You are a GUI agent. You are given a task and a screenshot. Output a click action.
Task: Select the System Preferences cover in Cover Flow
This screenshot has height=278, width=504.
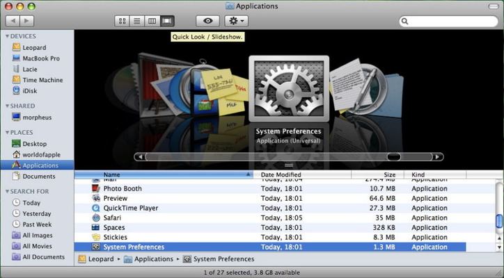(289, 89)
